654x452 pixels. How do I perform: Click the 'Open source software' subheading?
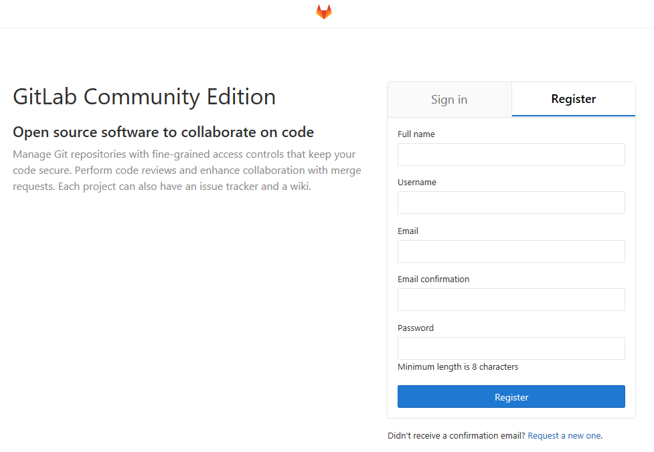click(163, 132)
